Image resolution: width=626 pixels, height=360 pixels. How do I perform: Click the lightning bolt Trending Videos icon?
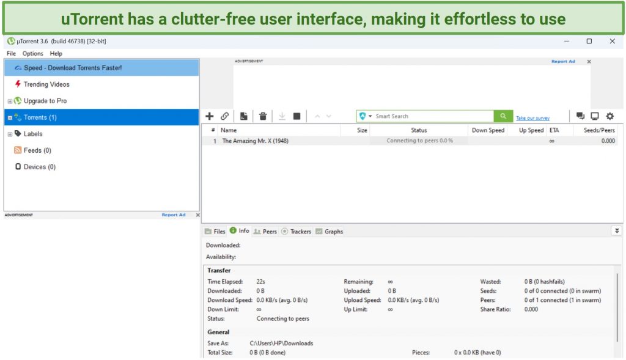point(18,84)
